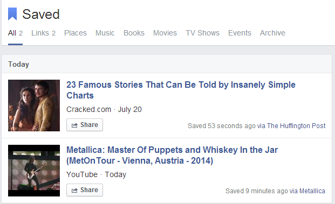Switch to the Books tab
335x204 pixels.
tap(134, 33)
